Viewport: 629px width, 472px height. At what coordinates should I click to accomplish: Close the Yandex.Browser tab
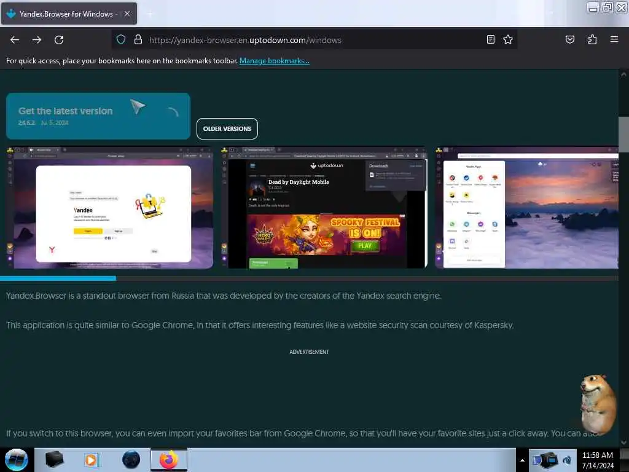[x=127, y=14]
